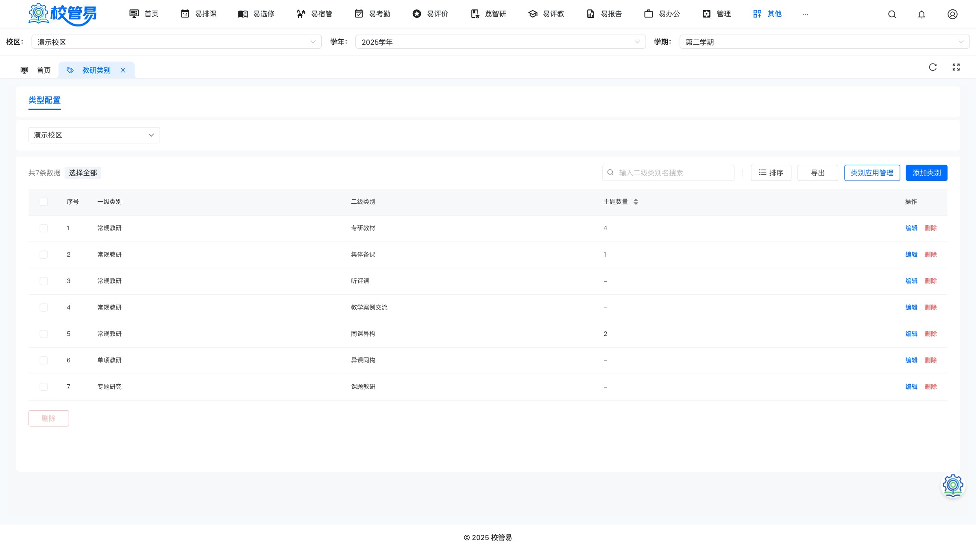
Task: Open the notifications bell icon
Action: 922,14
